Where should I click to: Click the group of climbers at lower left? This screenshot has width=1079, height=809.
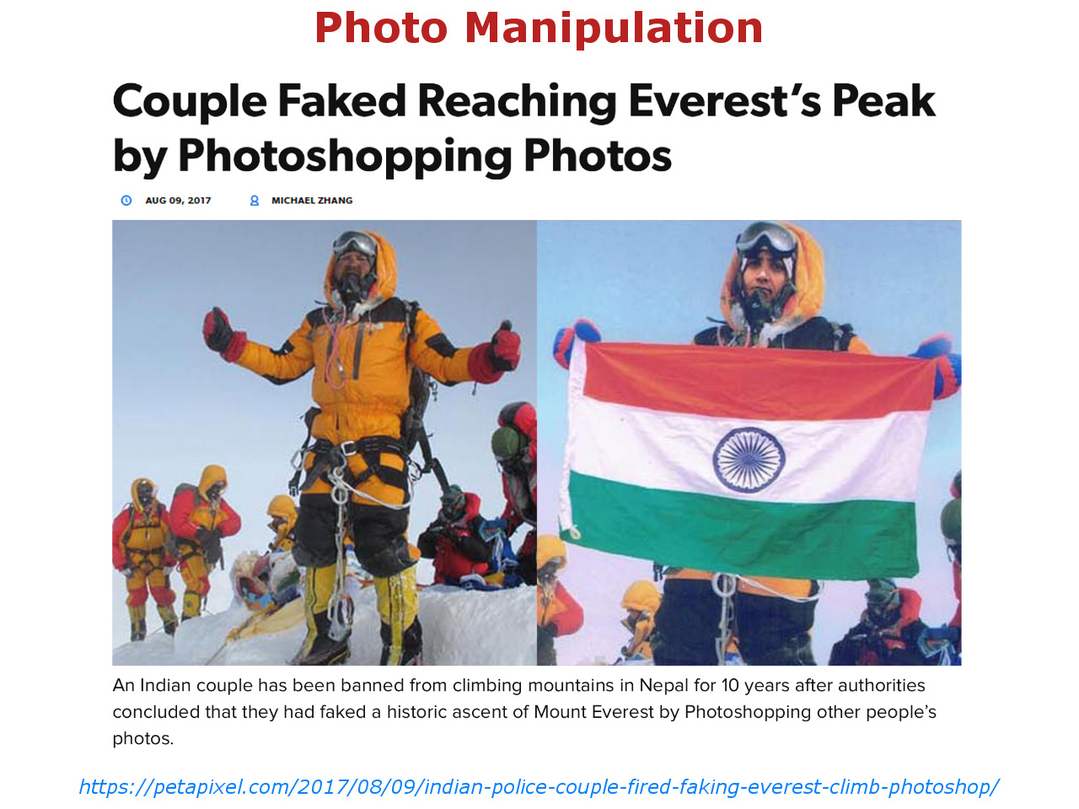click(175, 548)
